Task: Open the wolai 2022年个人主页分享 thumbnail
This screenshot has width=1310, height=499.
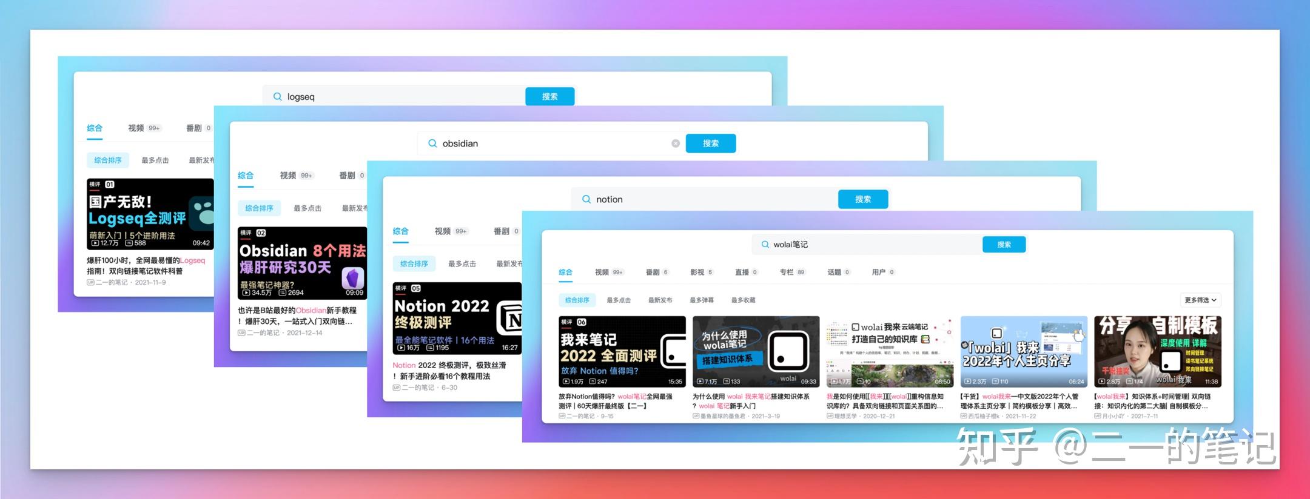Action: pos(1024,351)
